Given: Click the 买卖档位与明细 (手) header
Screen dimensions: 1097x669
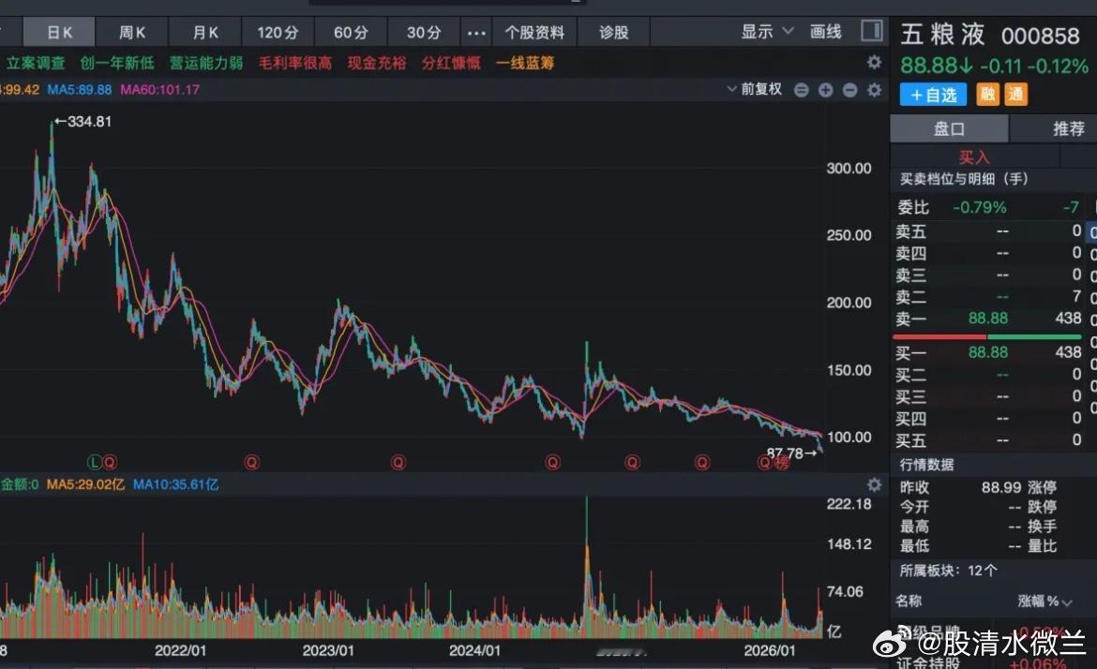Looking at the screenshot, I should point(964,179).
